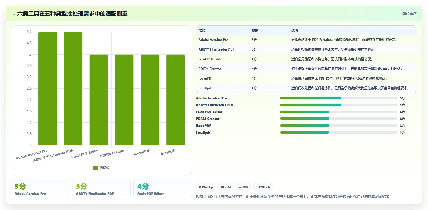
Task: Click the 4分 value beside PDF24 Creator progress bar
Action: [x=402, y=119]
